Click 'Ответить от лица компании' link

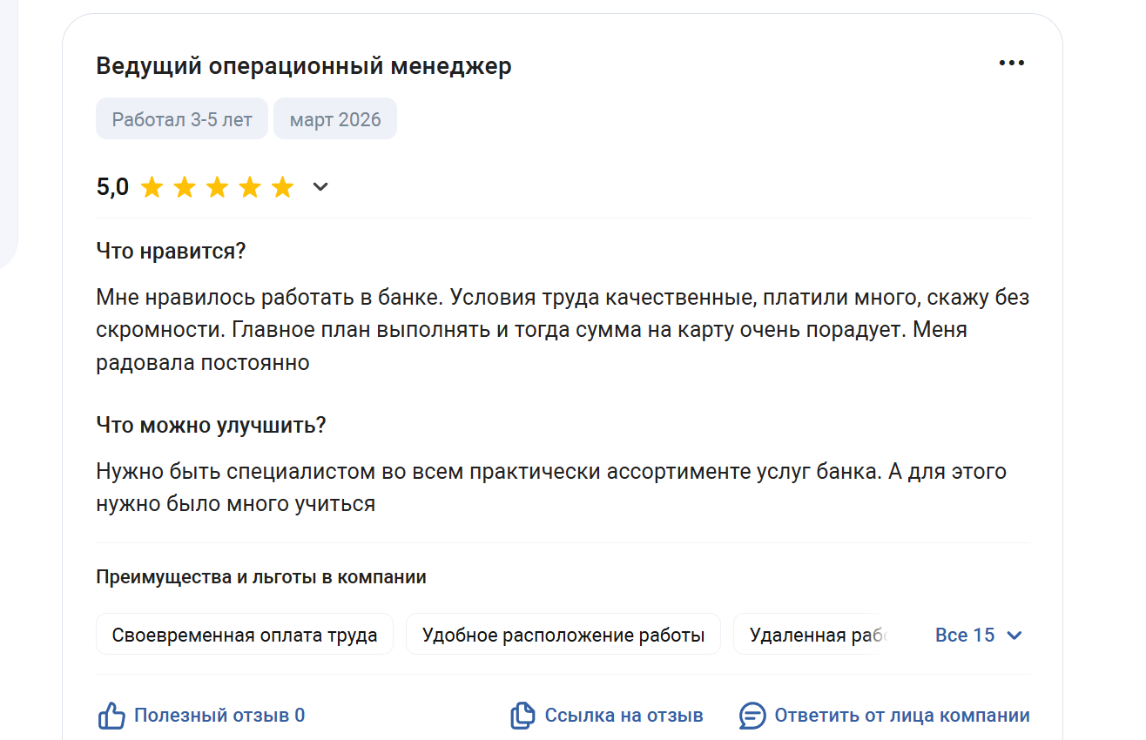click(901, 716)
